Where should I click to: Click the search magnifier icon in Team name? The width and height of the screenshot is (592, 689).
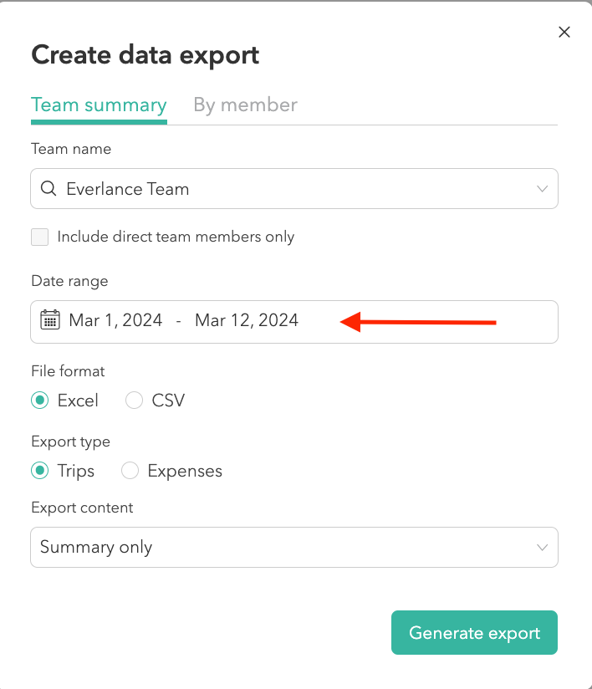[x=48, y=189]
